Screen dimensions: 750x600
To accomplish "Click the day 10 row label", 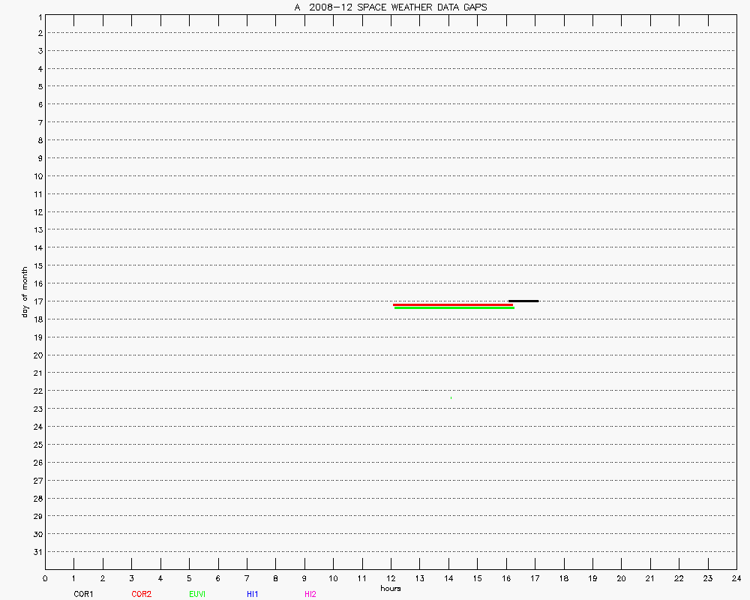I will pyautogui.click(x=37, y=176).
